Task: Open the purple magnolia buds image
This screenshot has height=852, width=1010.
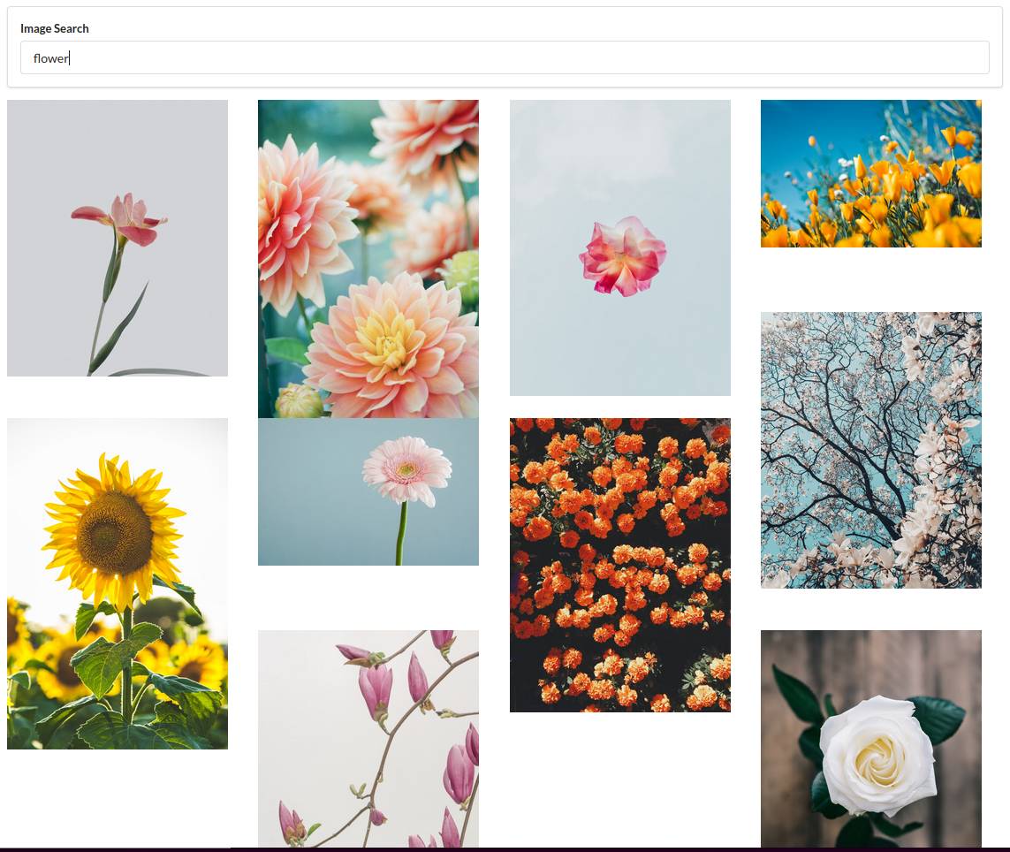Action: 368,739
